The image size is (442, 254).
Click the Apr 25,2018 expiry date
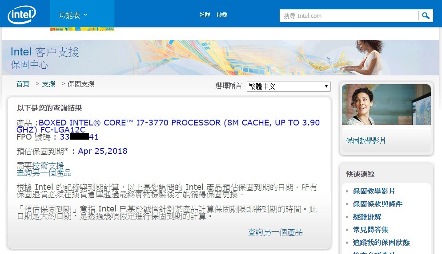coord(103,151)
